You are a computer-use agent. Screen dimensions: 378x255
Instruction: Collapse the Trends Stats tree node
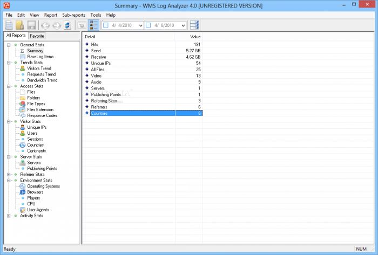coord(9,63)
